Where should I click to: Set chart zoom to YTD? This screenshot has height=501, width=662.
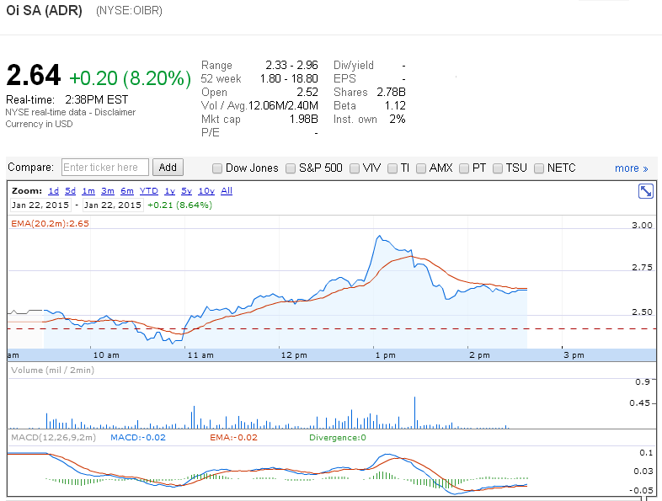click(x=148, y=191)
